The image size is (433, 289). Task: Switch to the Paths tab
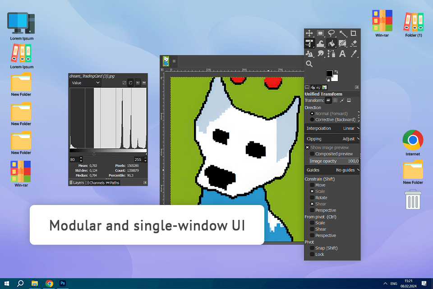tap(113, 183)
